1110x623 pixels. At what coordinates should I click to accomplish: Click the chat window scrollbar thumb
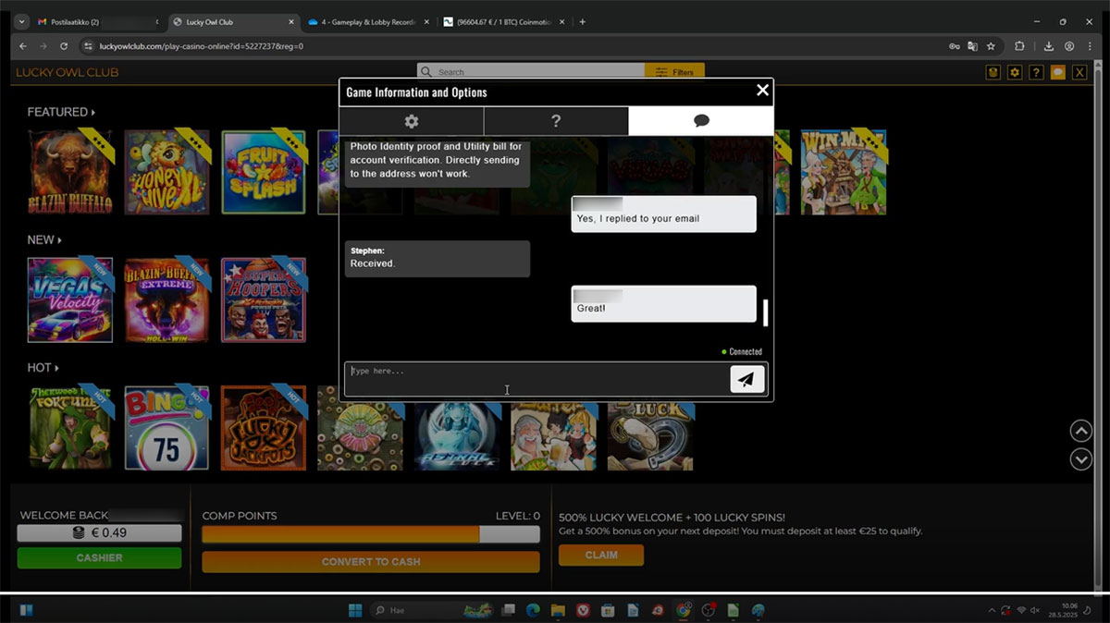[x=766, y=312]
